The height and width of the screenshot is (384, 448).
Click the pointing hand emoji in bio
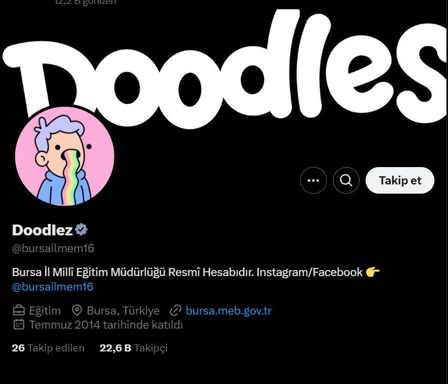pyautogui.click(x=373, y=272)
